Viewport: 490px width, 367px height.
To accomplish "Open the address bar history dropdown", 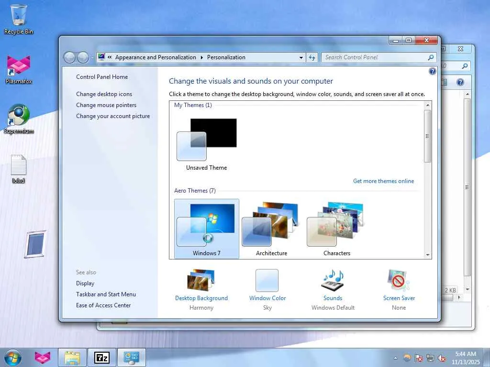I will click(x=301, y=57).
